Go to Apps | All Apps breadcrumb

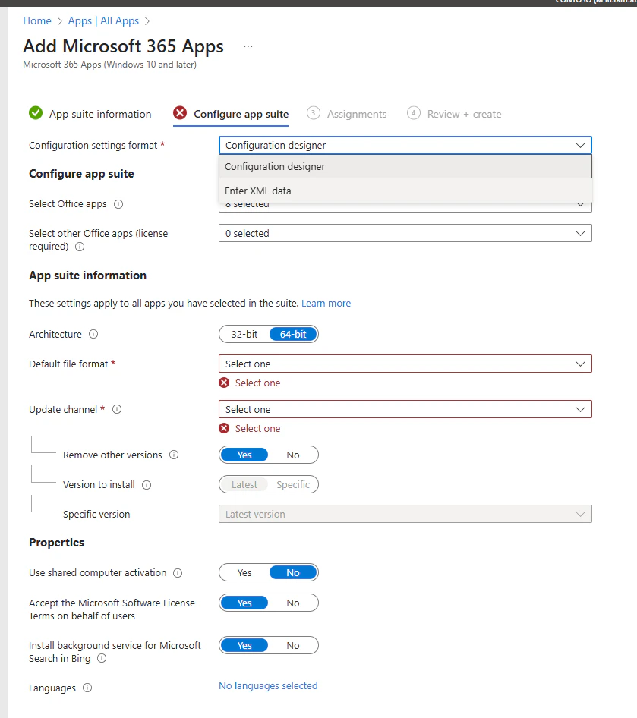(x=103, y=21)
